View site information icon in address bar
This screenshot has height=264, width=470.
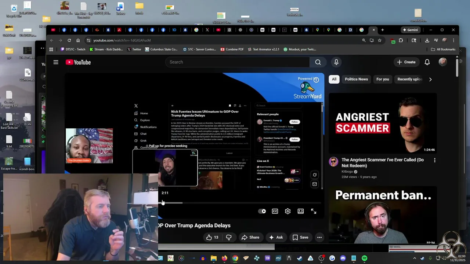pyautogui.click(x=88, y=40)
